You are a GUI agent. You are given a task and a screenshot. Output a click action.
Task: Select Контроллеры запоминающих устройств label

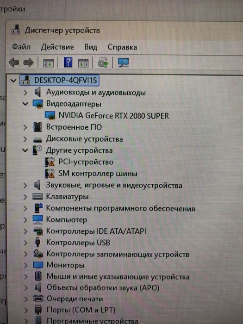(x=118, y=254)
